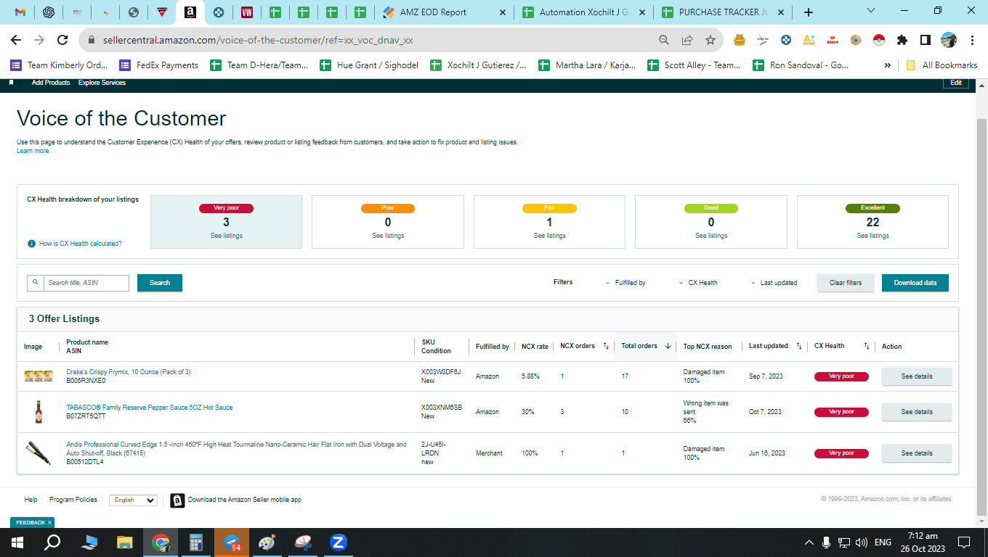Open Windows Start menu
The width and height of the screenshot is (988, 557).
pyautogui.click(x=17, y=542)
